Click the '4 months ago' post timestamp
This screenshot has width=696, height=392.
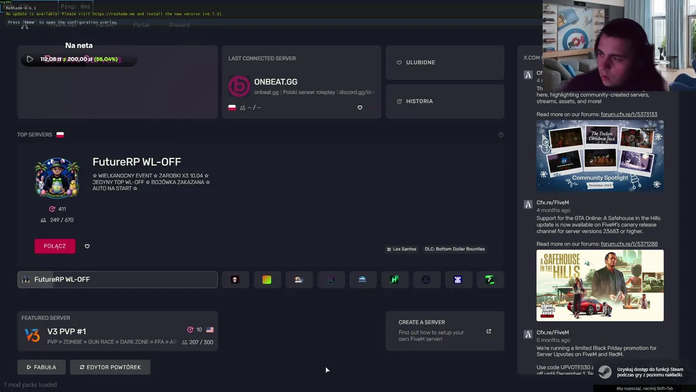[554, 210]
